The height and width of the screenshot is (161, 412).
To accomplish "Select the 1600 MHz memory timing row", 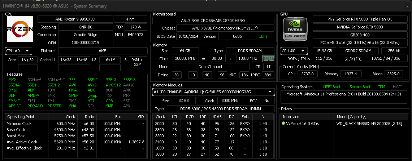I will (214, 154).
